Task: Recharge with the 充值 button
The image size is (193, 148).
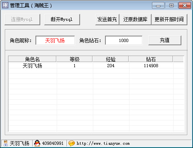Action: (165, 40)
